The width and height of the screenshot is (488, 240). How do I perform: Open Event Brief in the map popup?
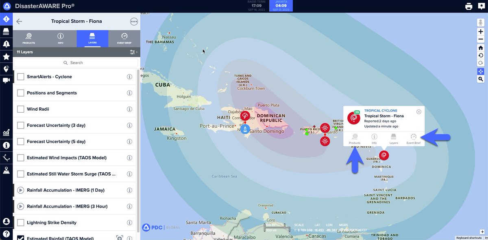[x=414, y=139]
